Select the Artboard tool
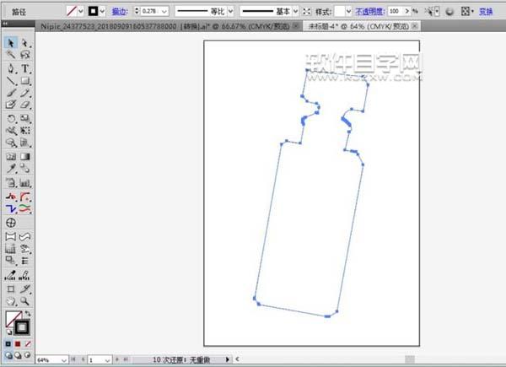This screenshot has width=506, height=367. tap(11, 289)
